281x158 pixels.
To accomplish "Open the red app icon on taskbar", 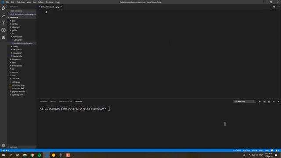I will [x=68, y=155].
